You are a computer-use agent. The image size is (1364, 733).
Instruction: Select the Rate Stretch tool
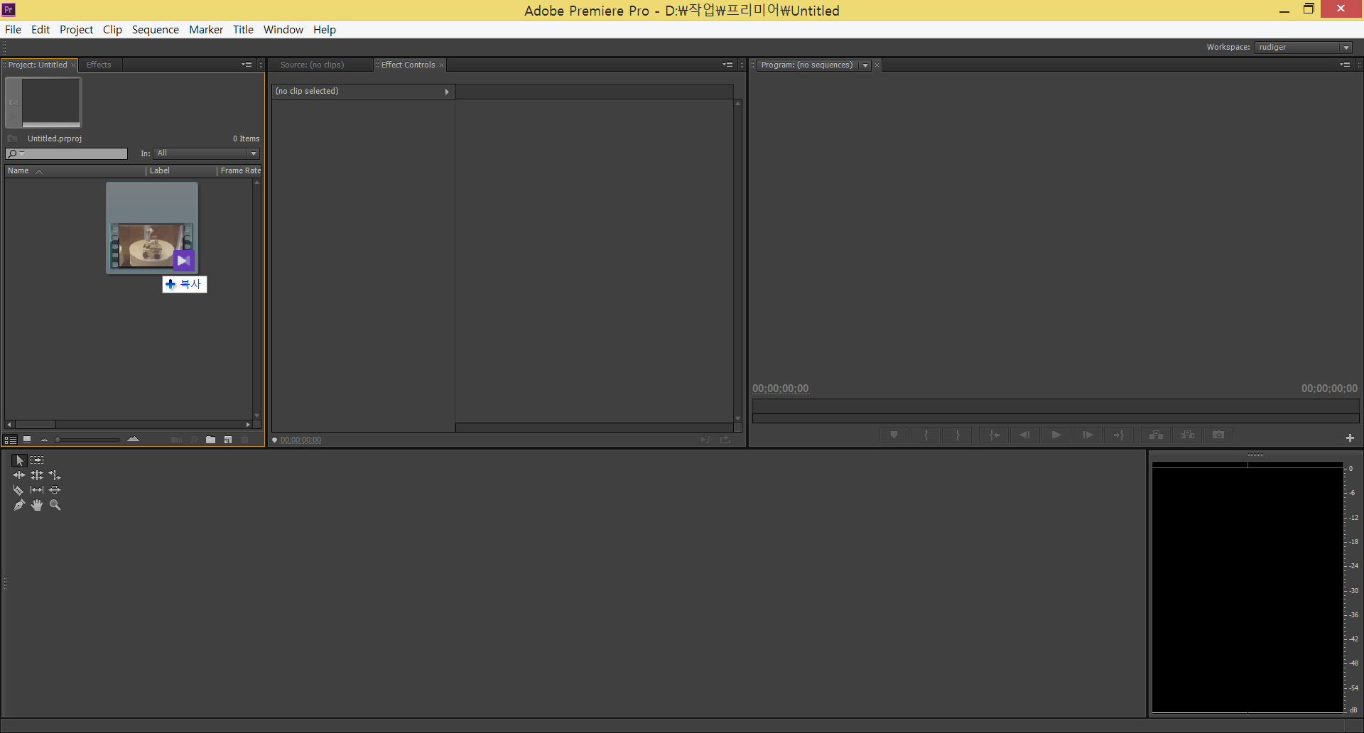click(x=55, y=475)
